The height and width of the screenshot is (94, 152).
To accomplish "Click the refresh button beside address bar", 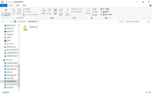I will coord(122,22).
